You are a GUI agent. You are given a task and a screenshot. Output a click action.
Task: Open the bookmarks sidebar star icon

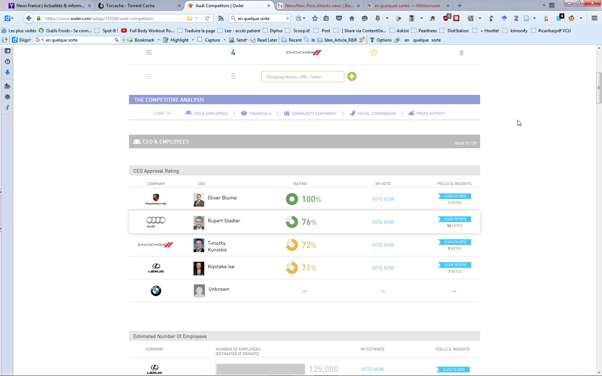click(x=8, y=51)
